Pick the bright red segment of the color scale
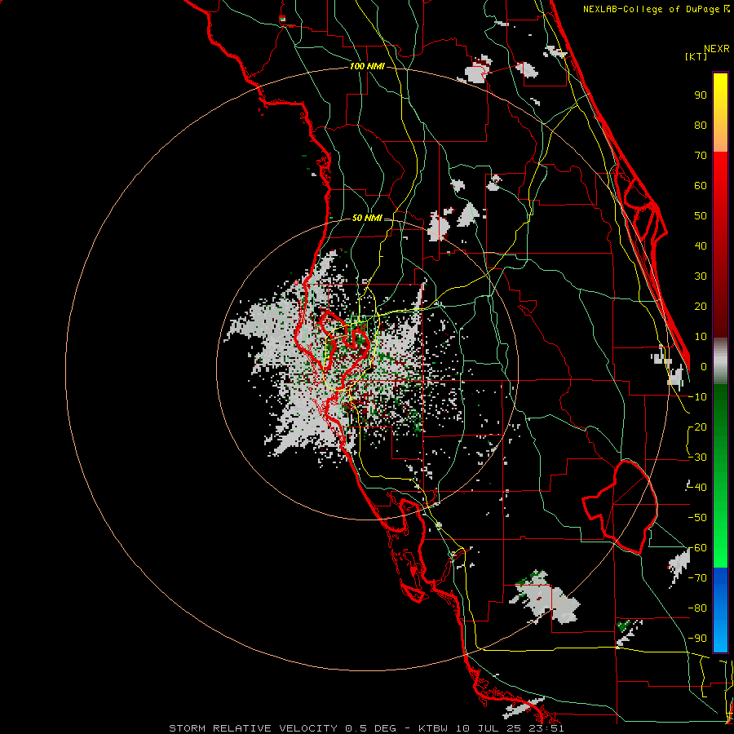Image resolution: width=734 pixels, height=734 pixels. [720, 173]
